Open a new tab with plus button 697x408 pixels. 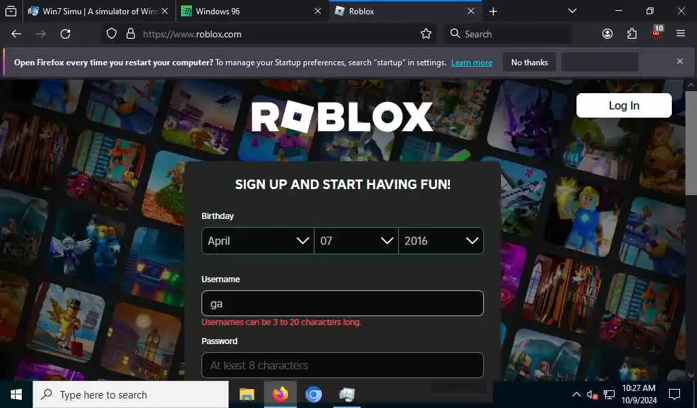493,12
